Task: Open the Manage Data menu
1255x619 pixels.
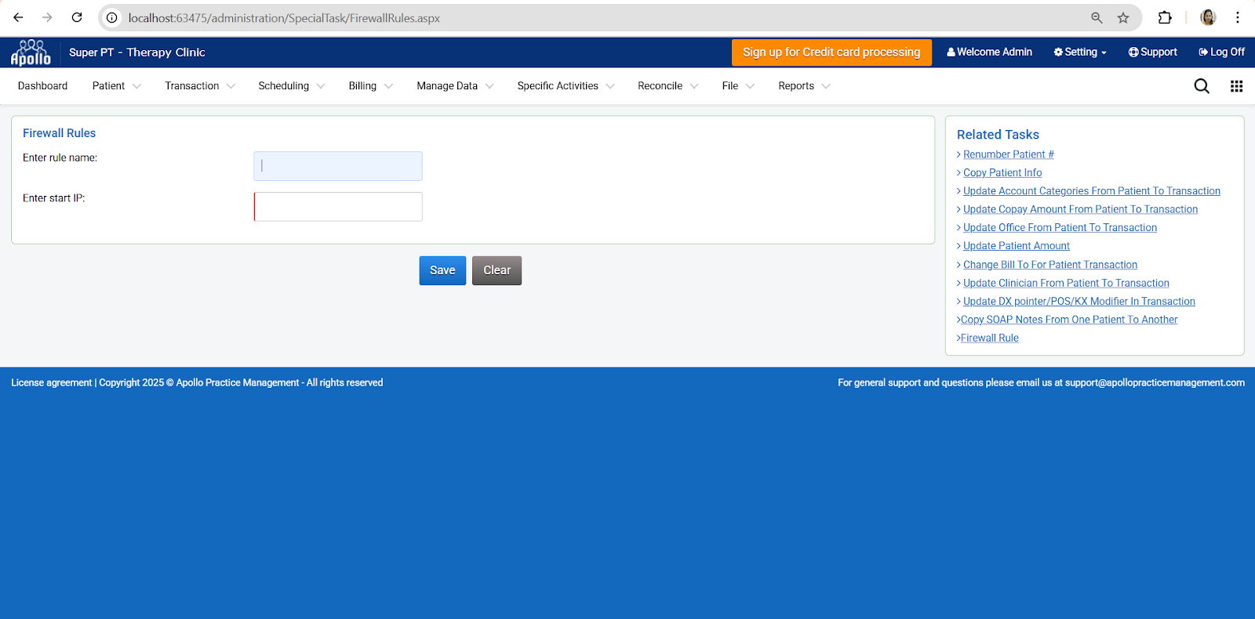Action: coord(454,86)
